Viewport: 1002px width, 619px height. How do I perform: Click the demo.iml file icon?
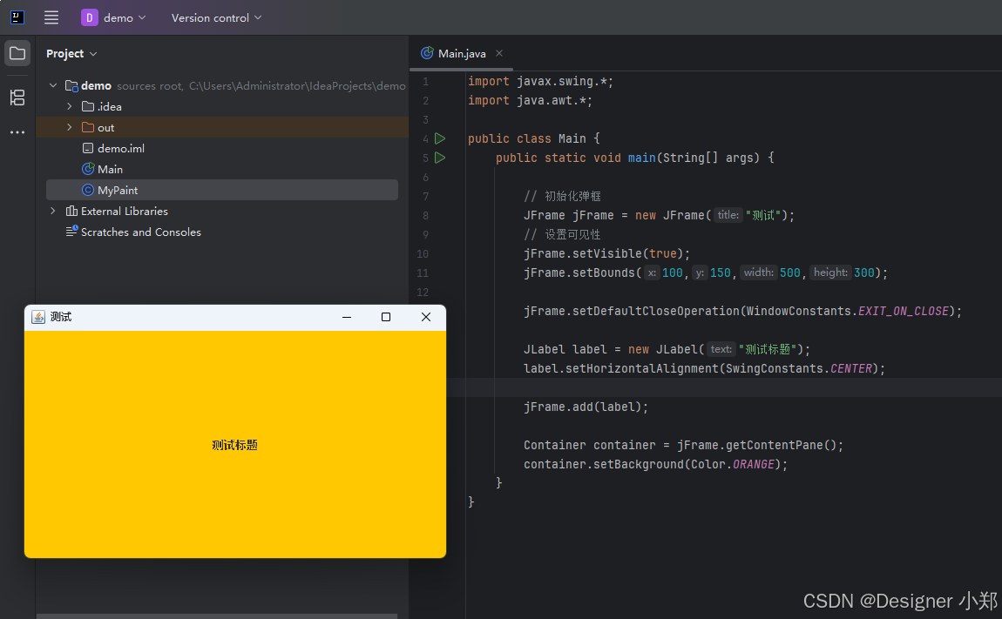88,148
